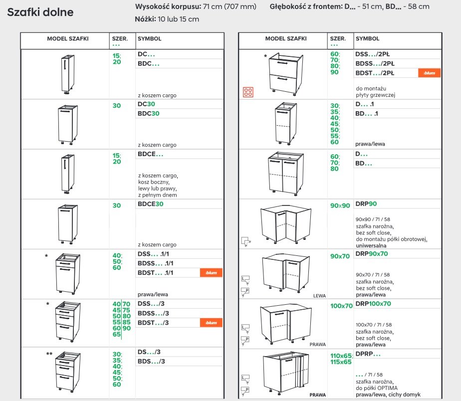Click the BDC30 symbol text
The height and width of the screenshot is (401, 461).
click(x=148, y=113)
